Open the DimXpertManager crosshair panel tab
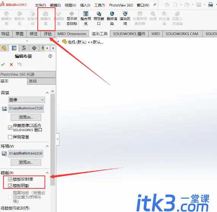Viewport: 217px width, 212px height. coord(34,48)
